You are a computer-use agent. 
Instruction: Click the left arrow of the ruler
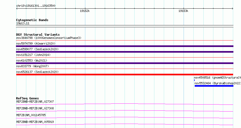(x=17, y=9)
